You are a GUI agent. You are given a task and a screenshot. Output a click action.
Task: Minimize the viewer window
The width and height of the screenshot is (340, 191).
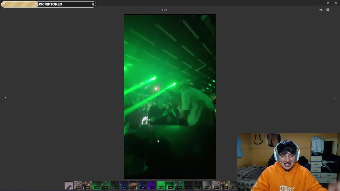320,3
